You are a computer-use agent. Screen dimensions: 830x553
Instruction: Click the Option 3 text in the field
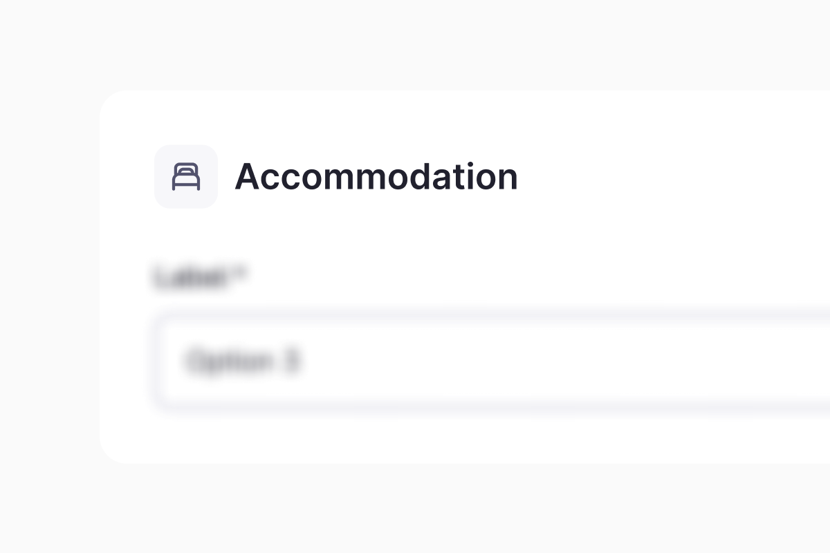pyautogui.click(x=242, y=362)
